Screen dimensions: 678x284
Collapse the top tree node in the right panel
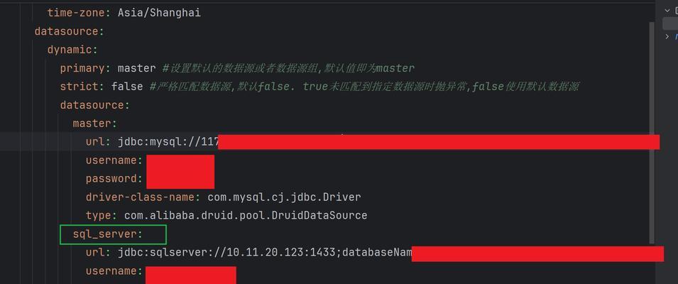tap(667, 11)
